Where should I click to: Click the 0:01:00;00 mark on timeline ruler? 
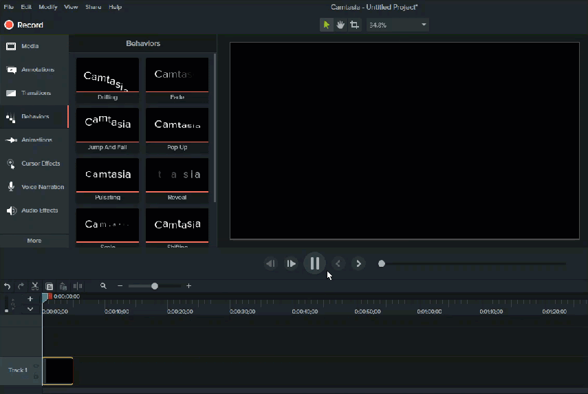[x=429, y=311]
